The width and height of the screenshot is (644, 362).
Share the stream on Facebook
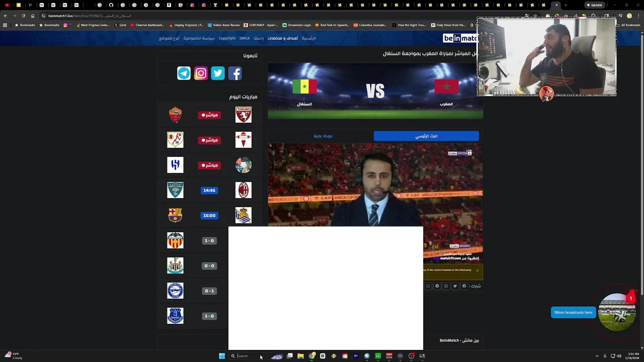click(x=464, y=286)
